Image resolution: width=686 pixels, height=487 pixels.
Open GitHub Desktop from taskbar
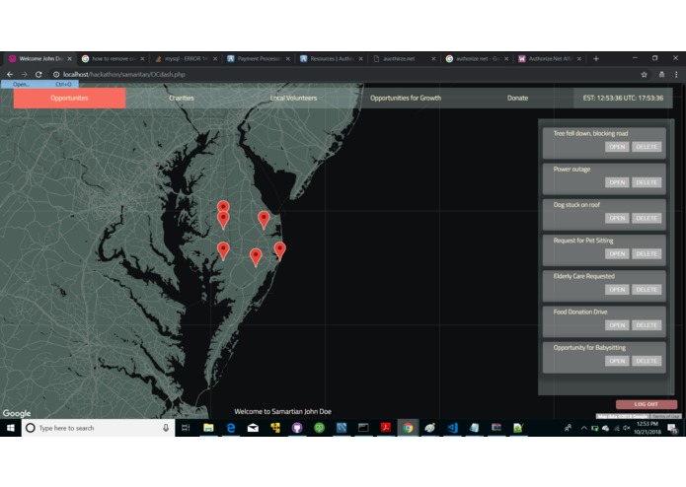[297, 428]
